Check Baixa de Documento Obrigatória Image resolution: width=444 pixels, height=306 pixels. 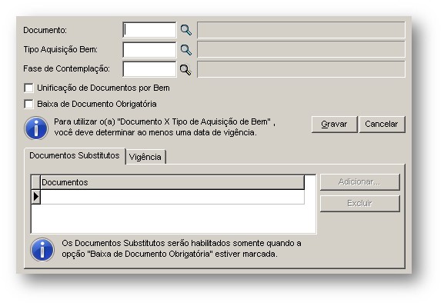29,104
